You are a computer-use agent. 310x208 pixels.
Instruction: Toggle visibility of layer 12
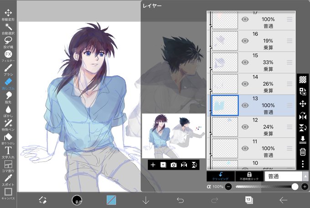coord(245,127)
